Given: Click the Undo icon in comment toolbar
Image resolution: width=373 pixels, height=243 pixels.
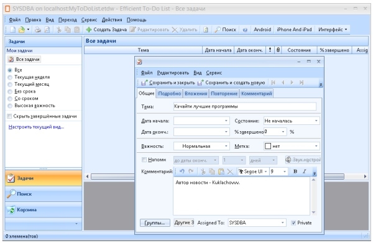Looking at the screenshot, I should click(182, 172).
